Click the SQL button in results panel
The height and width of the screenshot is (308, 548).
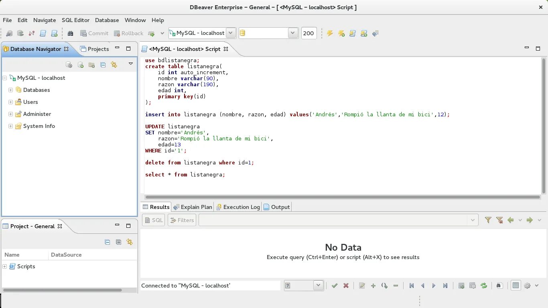point(153,220)
